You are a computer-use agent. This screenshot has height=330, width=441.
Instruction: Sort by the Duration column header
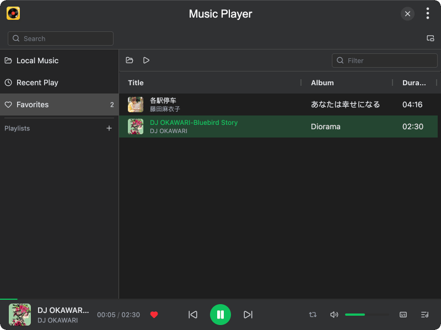(x=414, y=83)
